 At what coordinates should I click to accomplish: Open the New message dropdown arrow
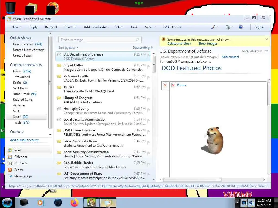pyautogui.click(x=21, y=27)
